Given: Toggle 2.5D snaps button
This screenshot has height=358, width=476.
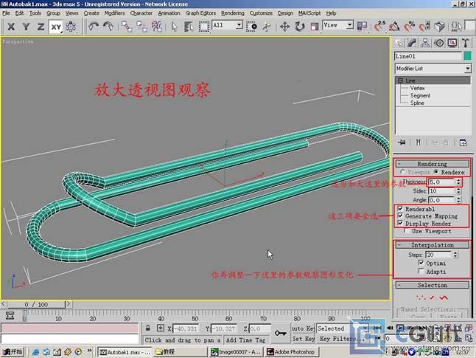Looking at the screenshot, I should [379, 27].
